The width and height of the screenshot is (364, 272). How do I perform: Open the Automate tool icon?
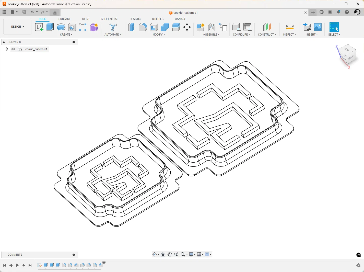click(x=113, y=27)
